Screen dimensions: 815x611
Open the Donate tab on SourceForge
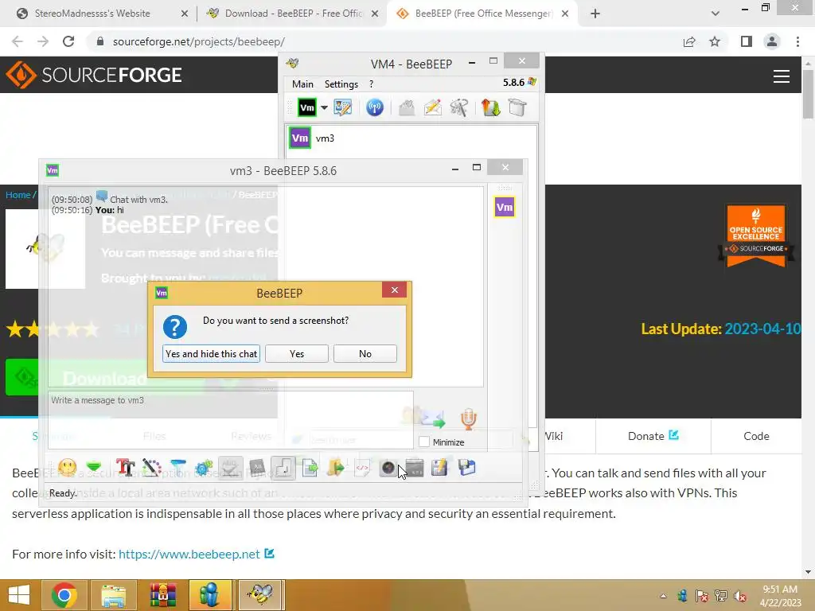(653, 436)
